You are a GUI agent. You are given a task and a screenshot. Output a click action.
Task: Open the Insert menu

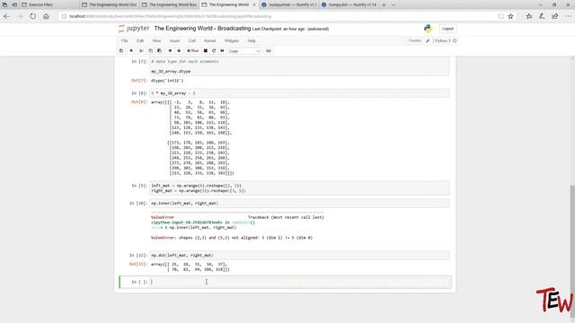(x=174, y=40)
